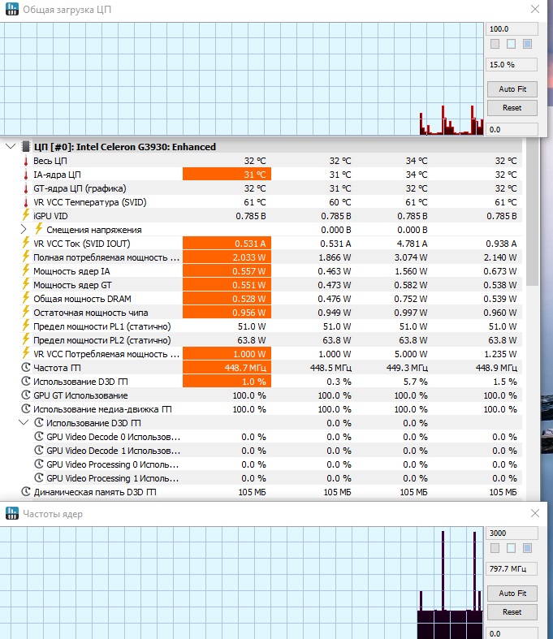553x639 pixels.
Task: Click lightning icon of Предел мощности PL2 row
Action: (x=26, y=339)
